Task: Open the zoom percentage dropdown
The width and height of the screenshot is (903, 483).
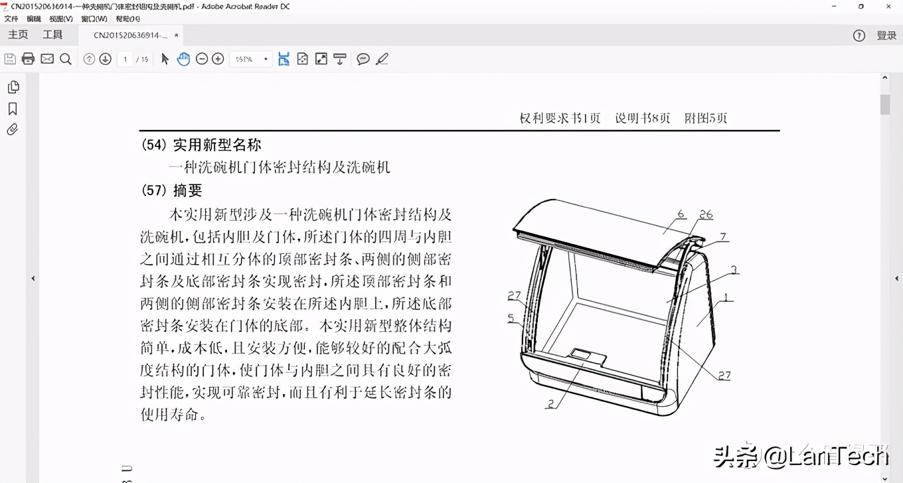Action: click(x=265, y=59)
